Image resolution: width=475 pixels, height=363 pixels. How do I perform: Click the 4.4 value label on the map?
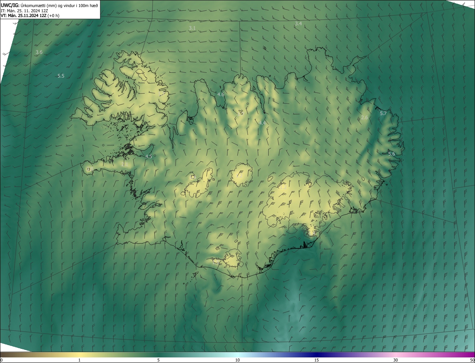pos(262,123)
